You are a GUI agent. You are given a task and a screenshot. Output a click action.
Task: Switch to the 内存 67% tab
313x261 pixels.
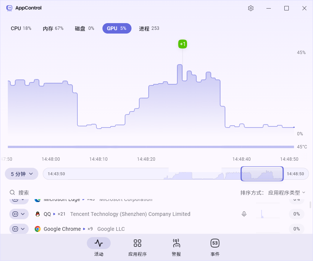(x=53, y=28)
